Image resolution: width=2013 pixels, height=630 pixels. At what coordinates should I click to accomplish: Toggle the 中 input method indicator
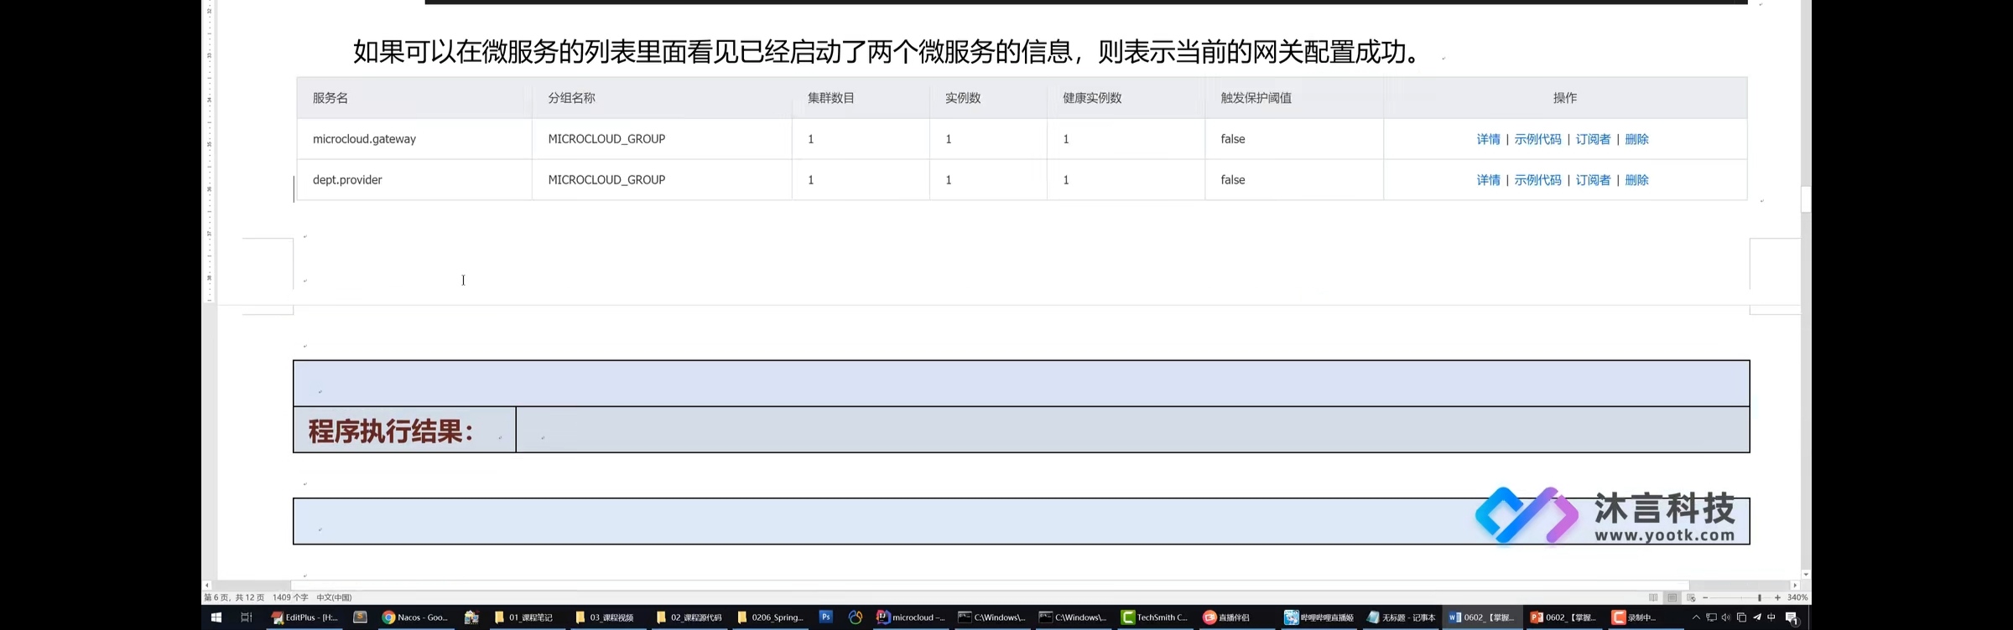coord(1771,617)
